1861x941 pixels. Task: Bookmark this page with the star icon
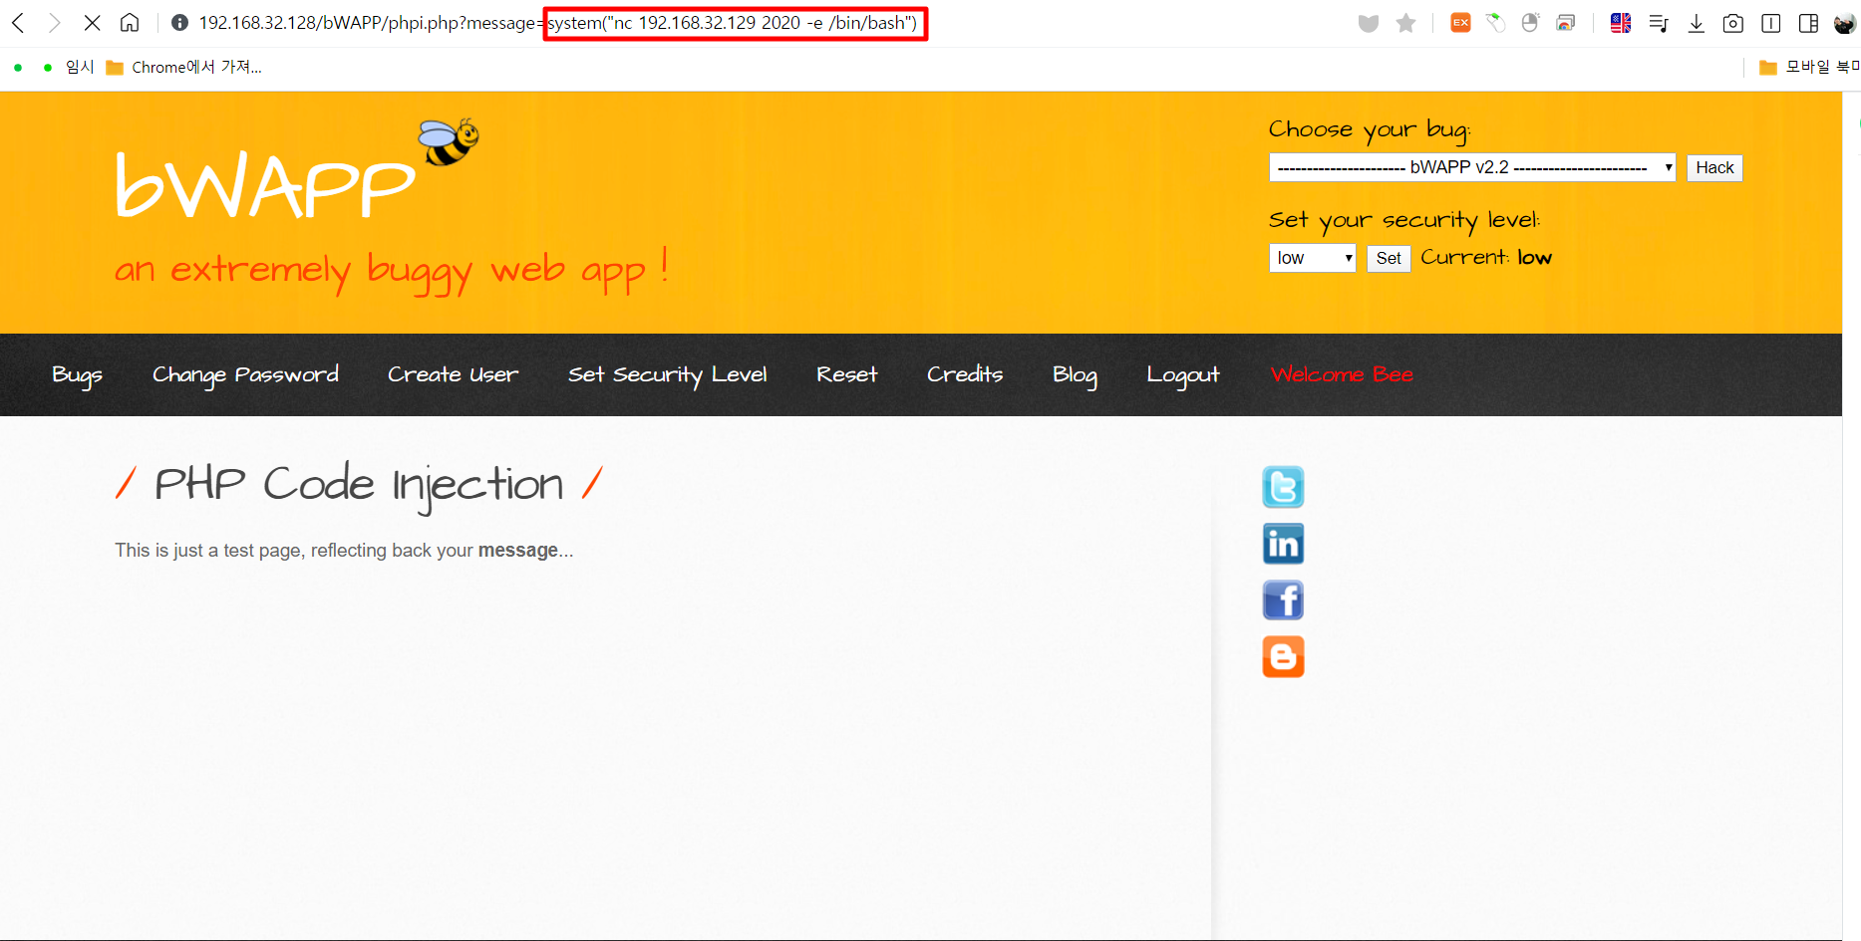point(1405,23)
